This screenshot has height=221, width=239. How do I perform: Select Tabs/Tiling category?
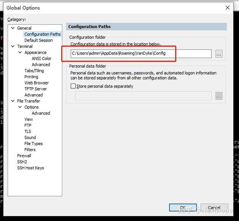[34, 71]
